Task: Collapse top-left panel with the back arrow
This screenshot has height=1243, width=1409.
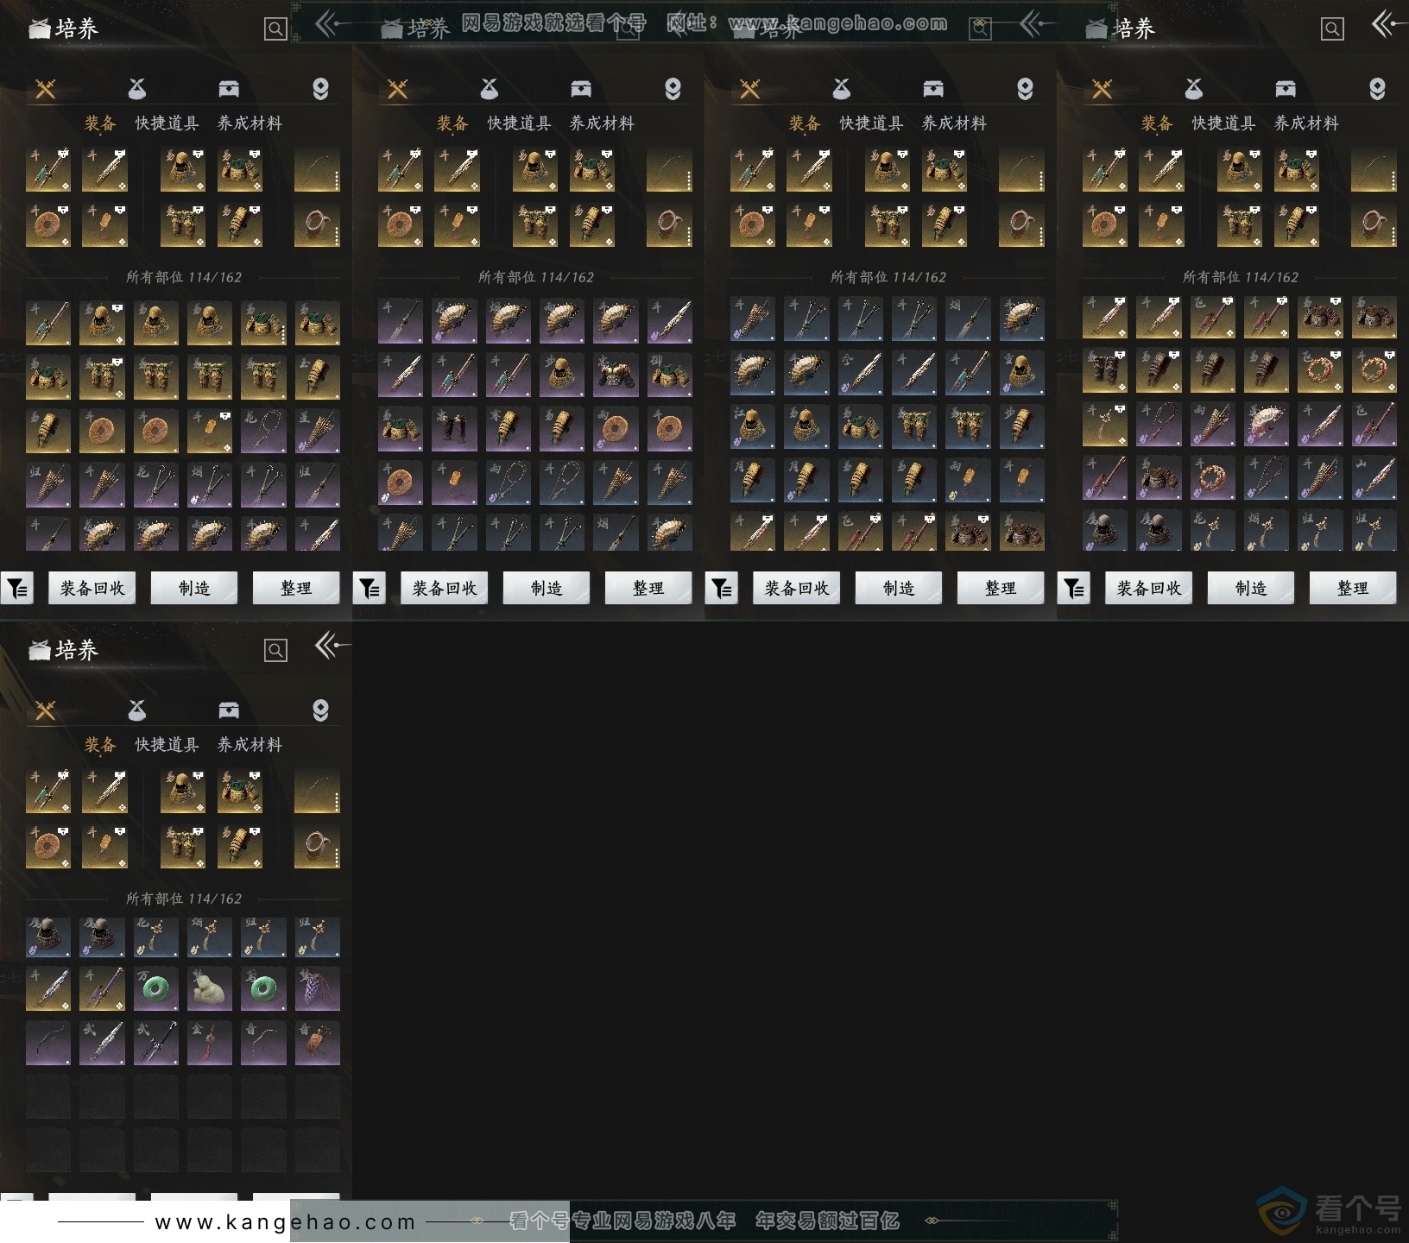Action: (x=332, y=24)
